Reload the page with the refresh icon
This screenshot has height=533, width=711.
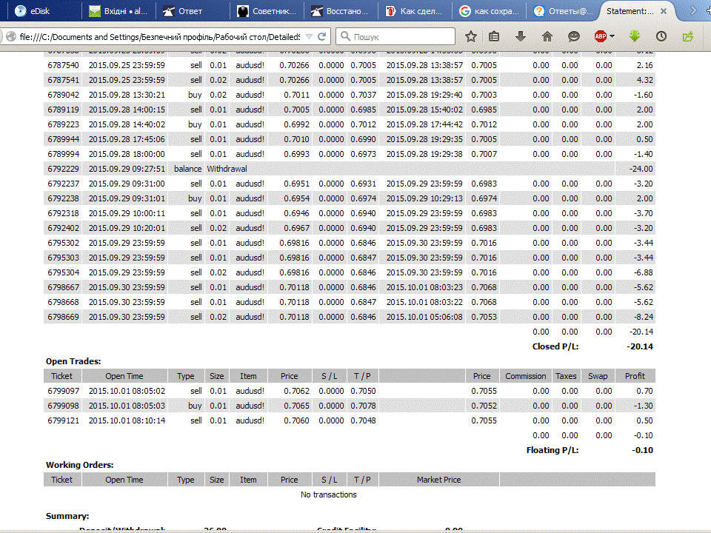[321, 37]
